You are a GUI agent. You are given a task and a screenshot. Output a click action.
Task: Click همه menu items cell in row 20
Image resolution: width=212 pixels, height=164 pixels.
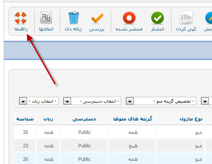coord(133,133)
